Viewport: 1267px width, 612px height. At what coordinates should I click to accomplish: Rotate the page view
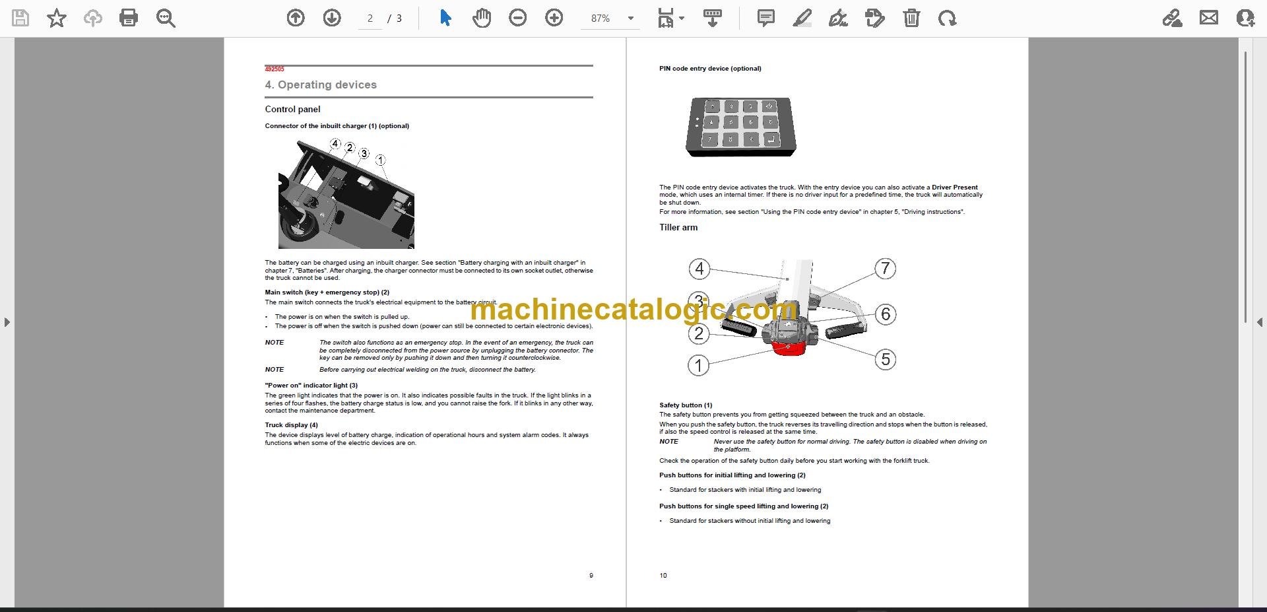pos(948,18)
